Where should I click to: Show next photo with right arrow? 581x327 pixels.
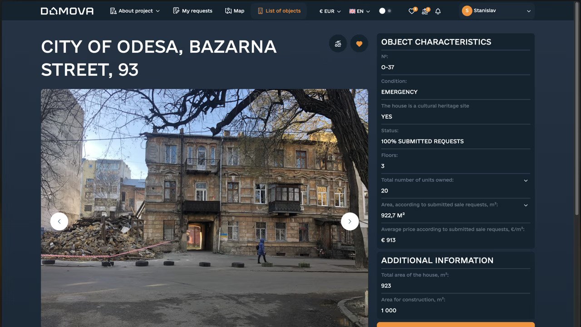[350, 221]
